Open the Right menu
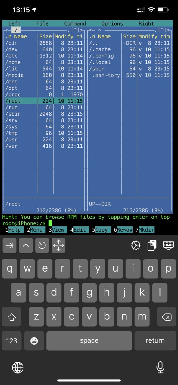The width and height of the screenshot is (178, 385). tap(146, 23)
